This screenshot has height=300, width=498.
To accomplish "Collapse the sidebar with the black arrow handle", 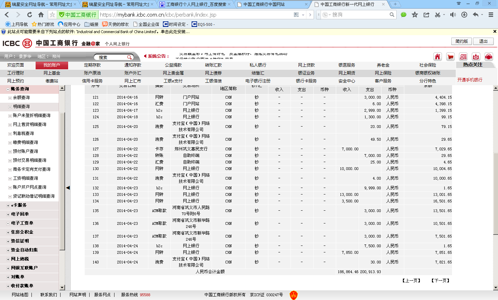I will pyautogui.click(x=68, y=188).
